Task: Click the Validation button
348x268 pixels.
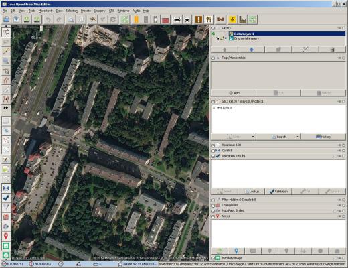Action: pos(278,192)
